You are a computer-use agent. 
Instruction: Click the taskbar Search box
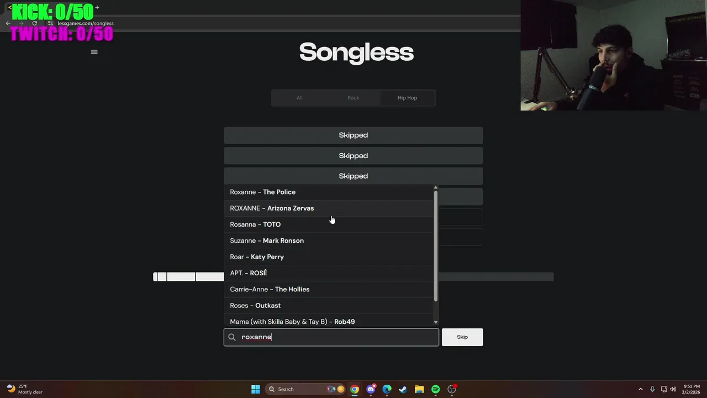click(x=305, y=389)
